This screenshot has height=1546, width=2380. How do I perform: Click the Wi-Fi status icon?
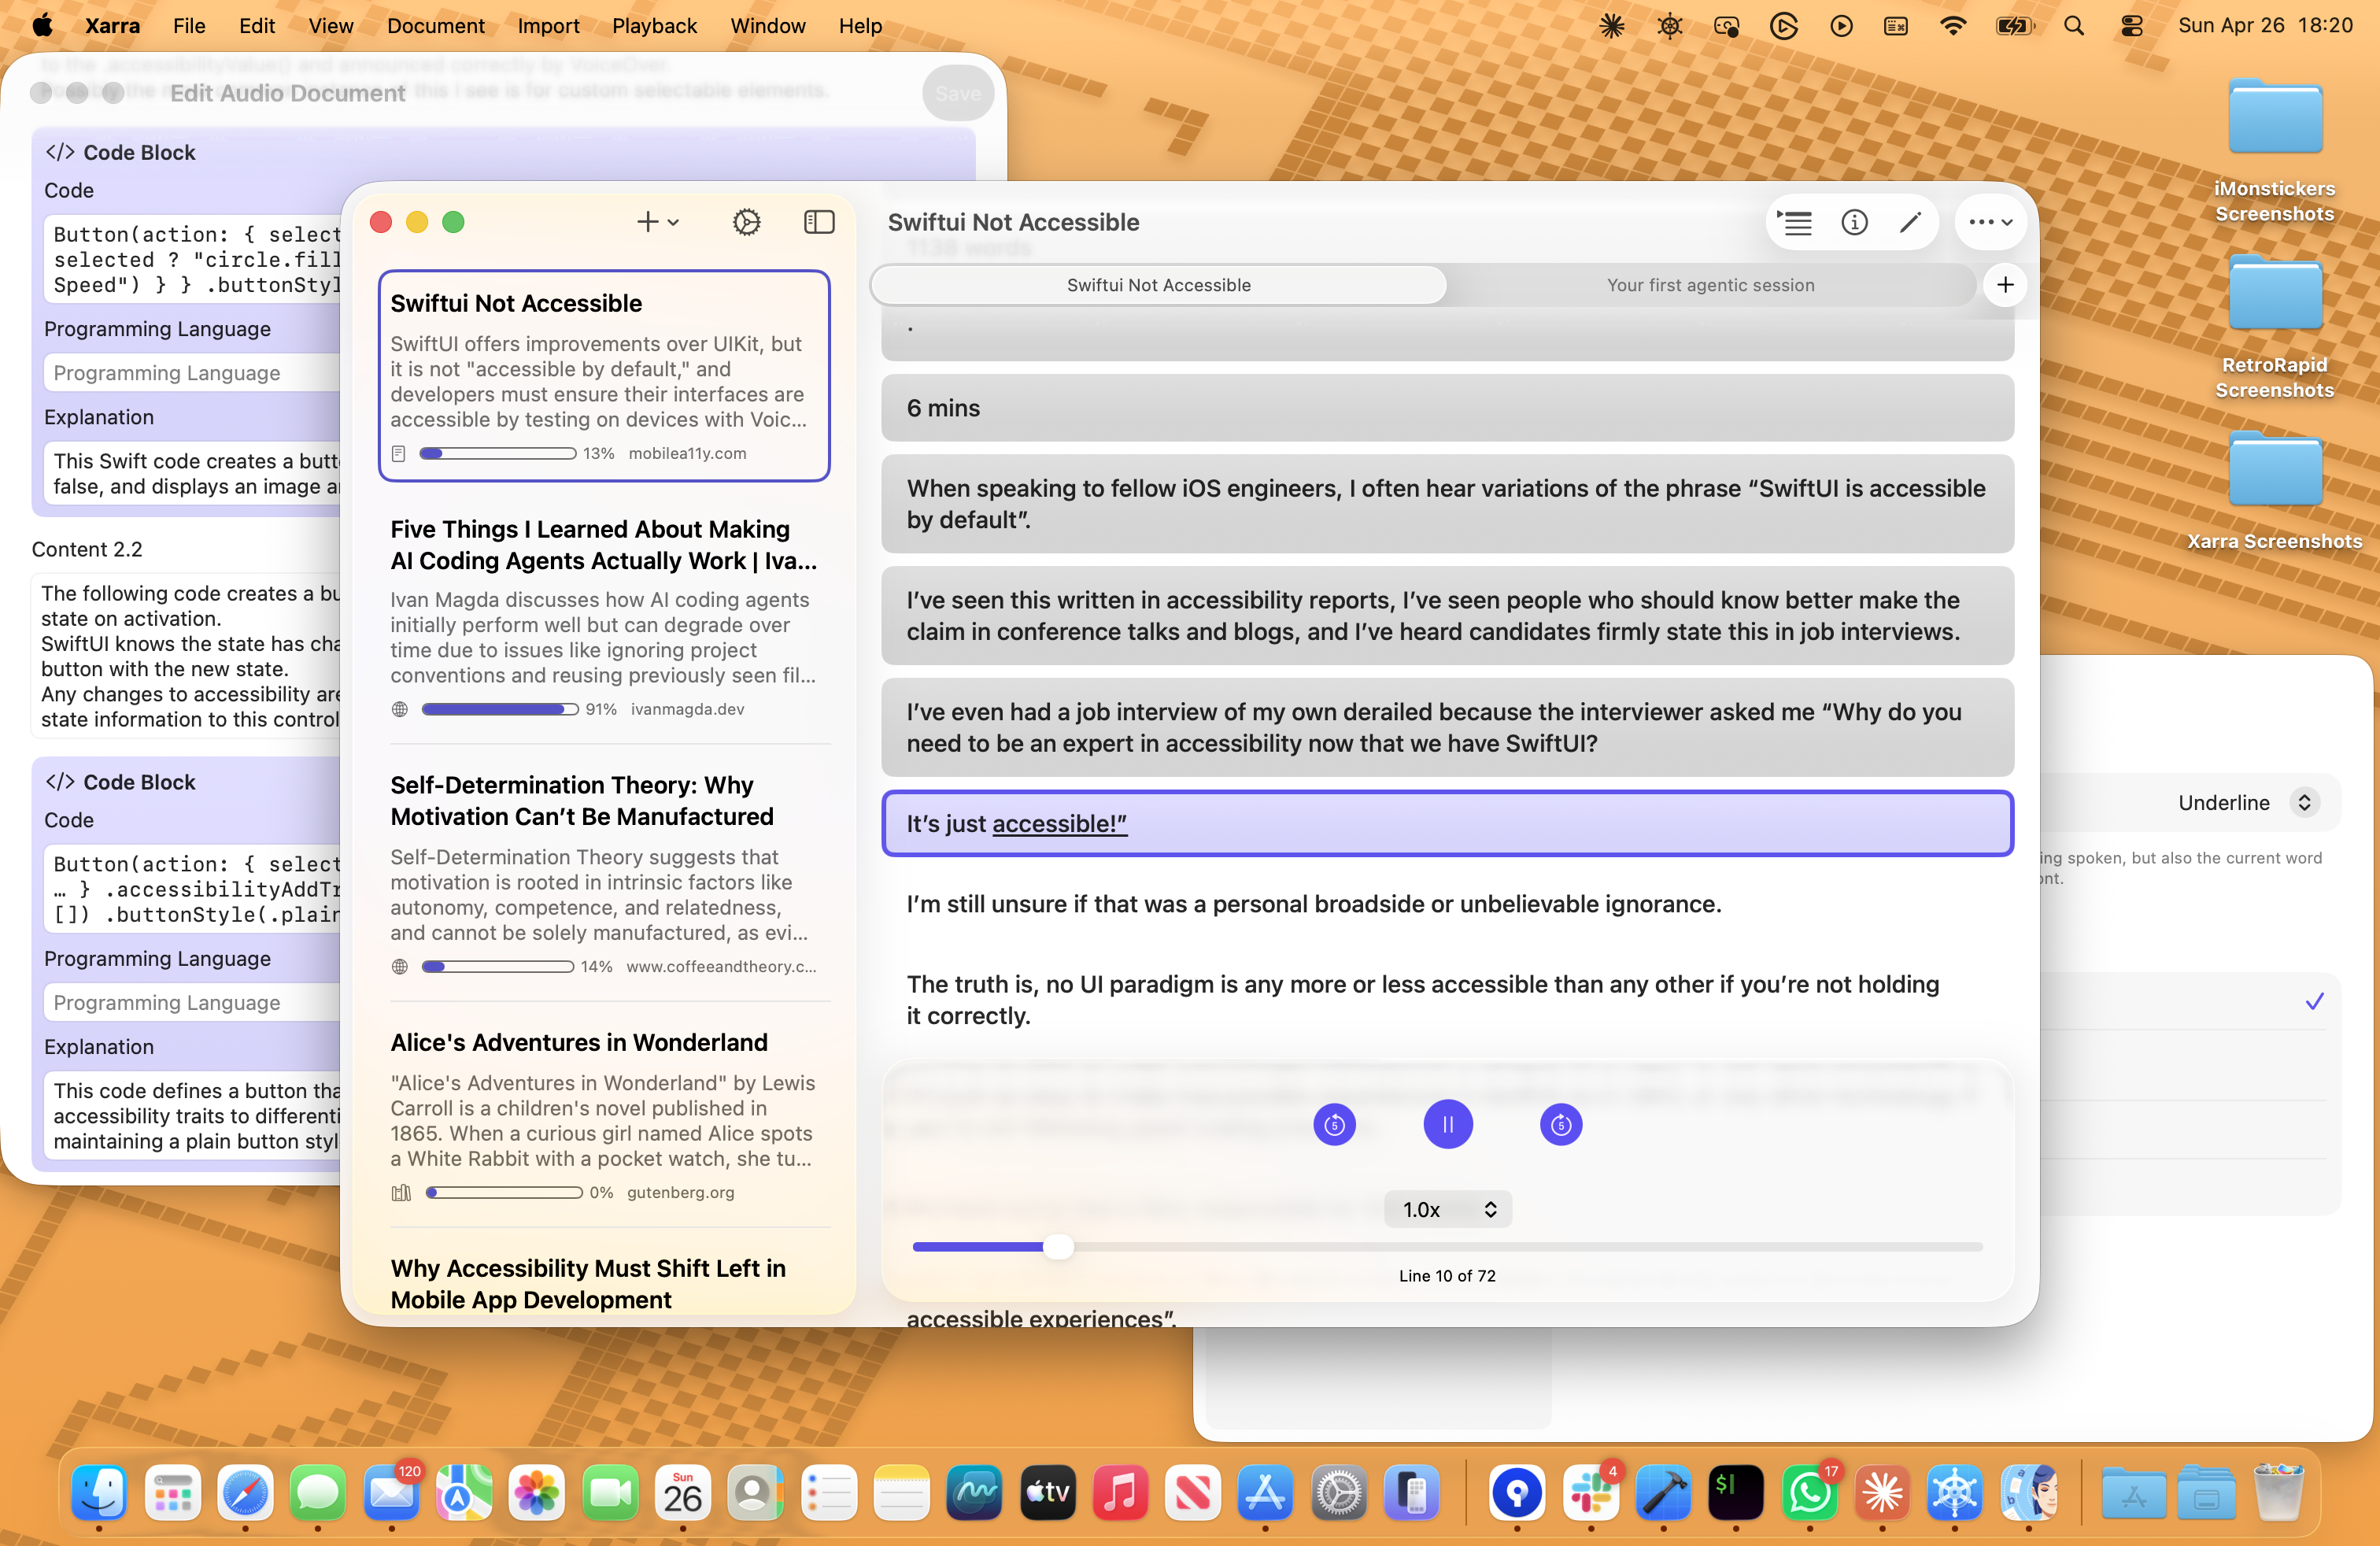[1953, 26]
